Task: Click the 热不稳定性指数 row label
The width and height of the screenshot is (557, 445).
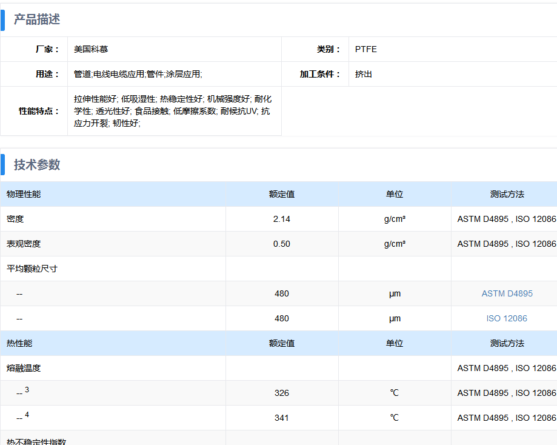Action: pos(36,441)
